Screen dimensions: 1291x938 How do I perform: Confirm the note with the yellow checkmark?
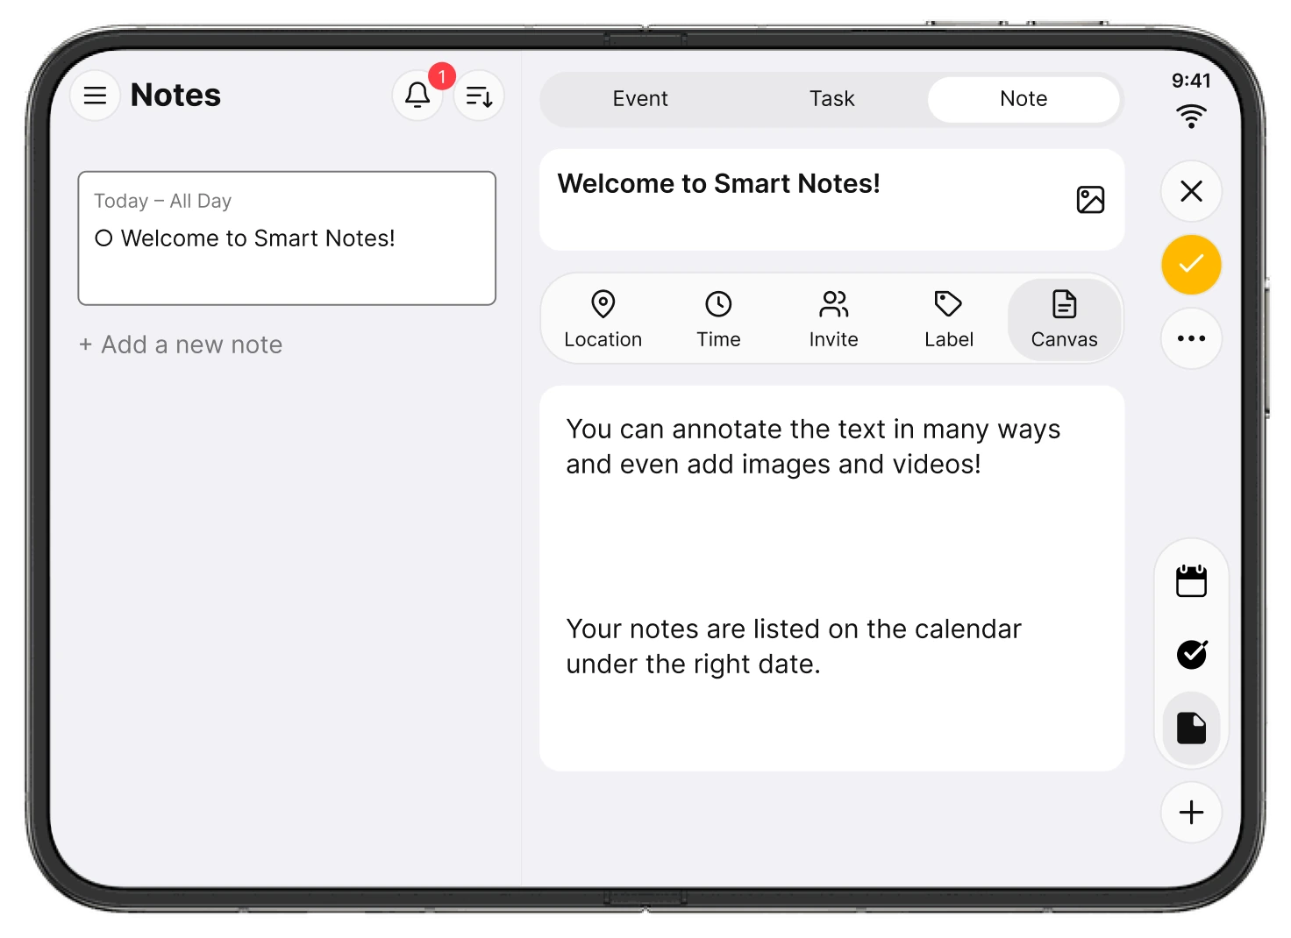(x=1191, y=265)
